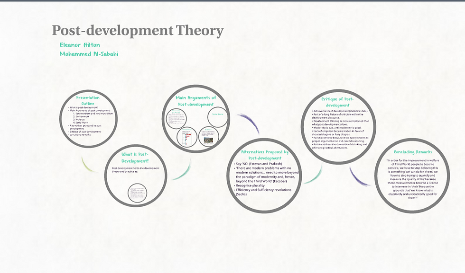Select the author name 'Eleanor Hilton'
The width and height of the screenshot is (465, 273).
tap(80, 45)
